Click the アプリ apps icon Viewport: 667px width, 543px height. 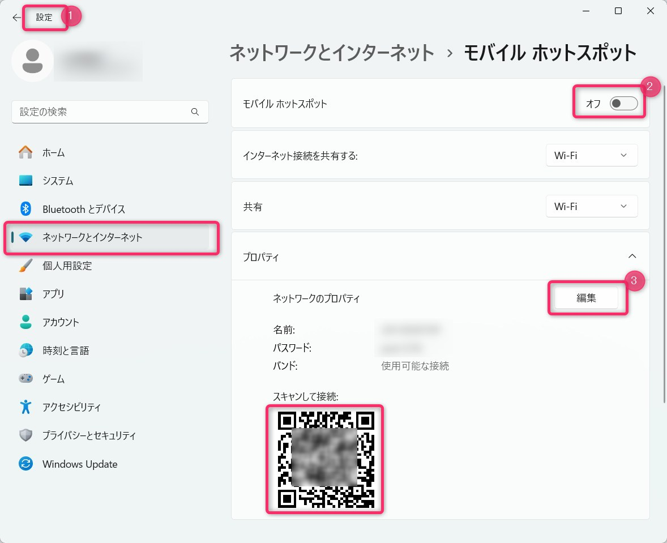coord(25,294)
